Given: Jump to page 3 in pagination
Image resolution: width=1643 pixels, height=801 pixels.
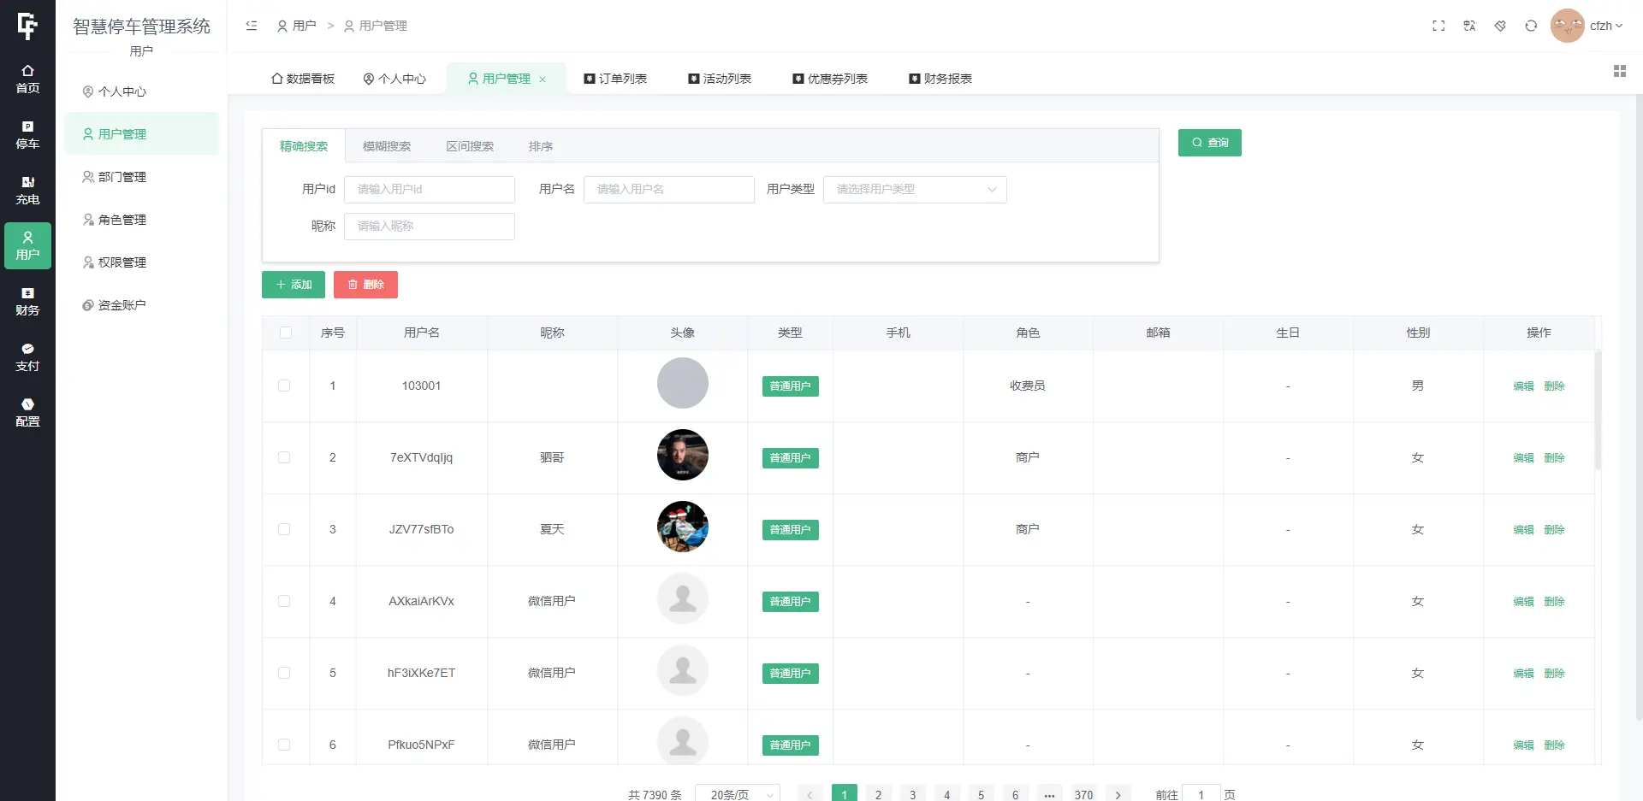Looking at the screenshot, I should coord(912,793).
